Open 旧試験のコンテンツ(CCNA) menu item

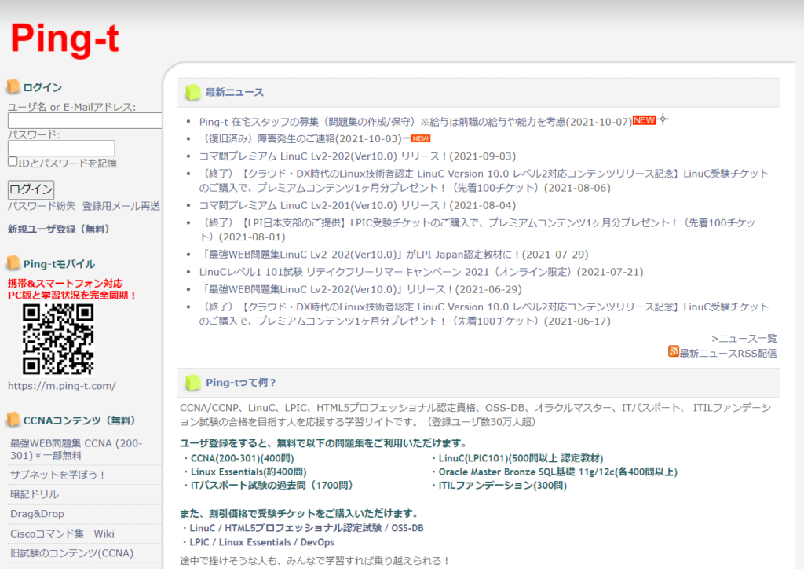click(71, 553)
